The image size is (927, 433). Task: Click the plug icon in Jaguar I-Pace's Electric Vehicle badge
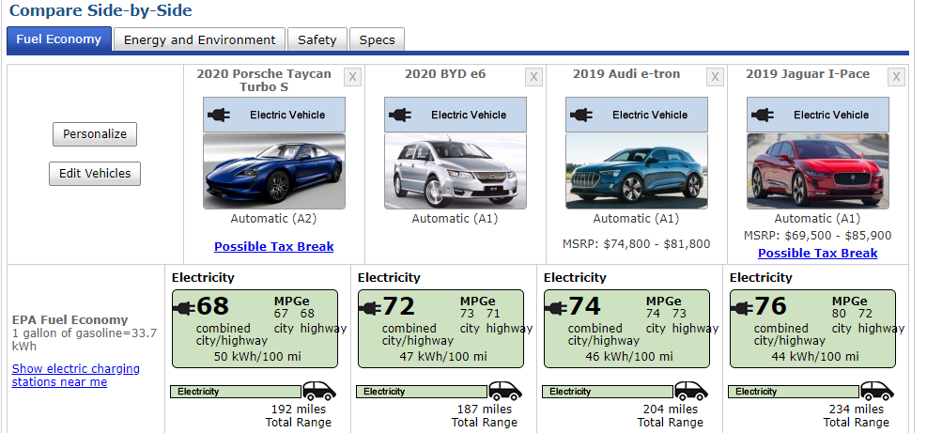(x=763, y=115)
